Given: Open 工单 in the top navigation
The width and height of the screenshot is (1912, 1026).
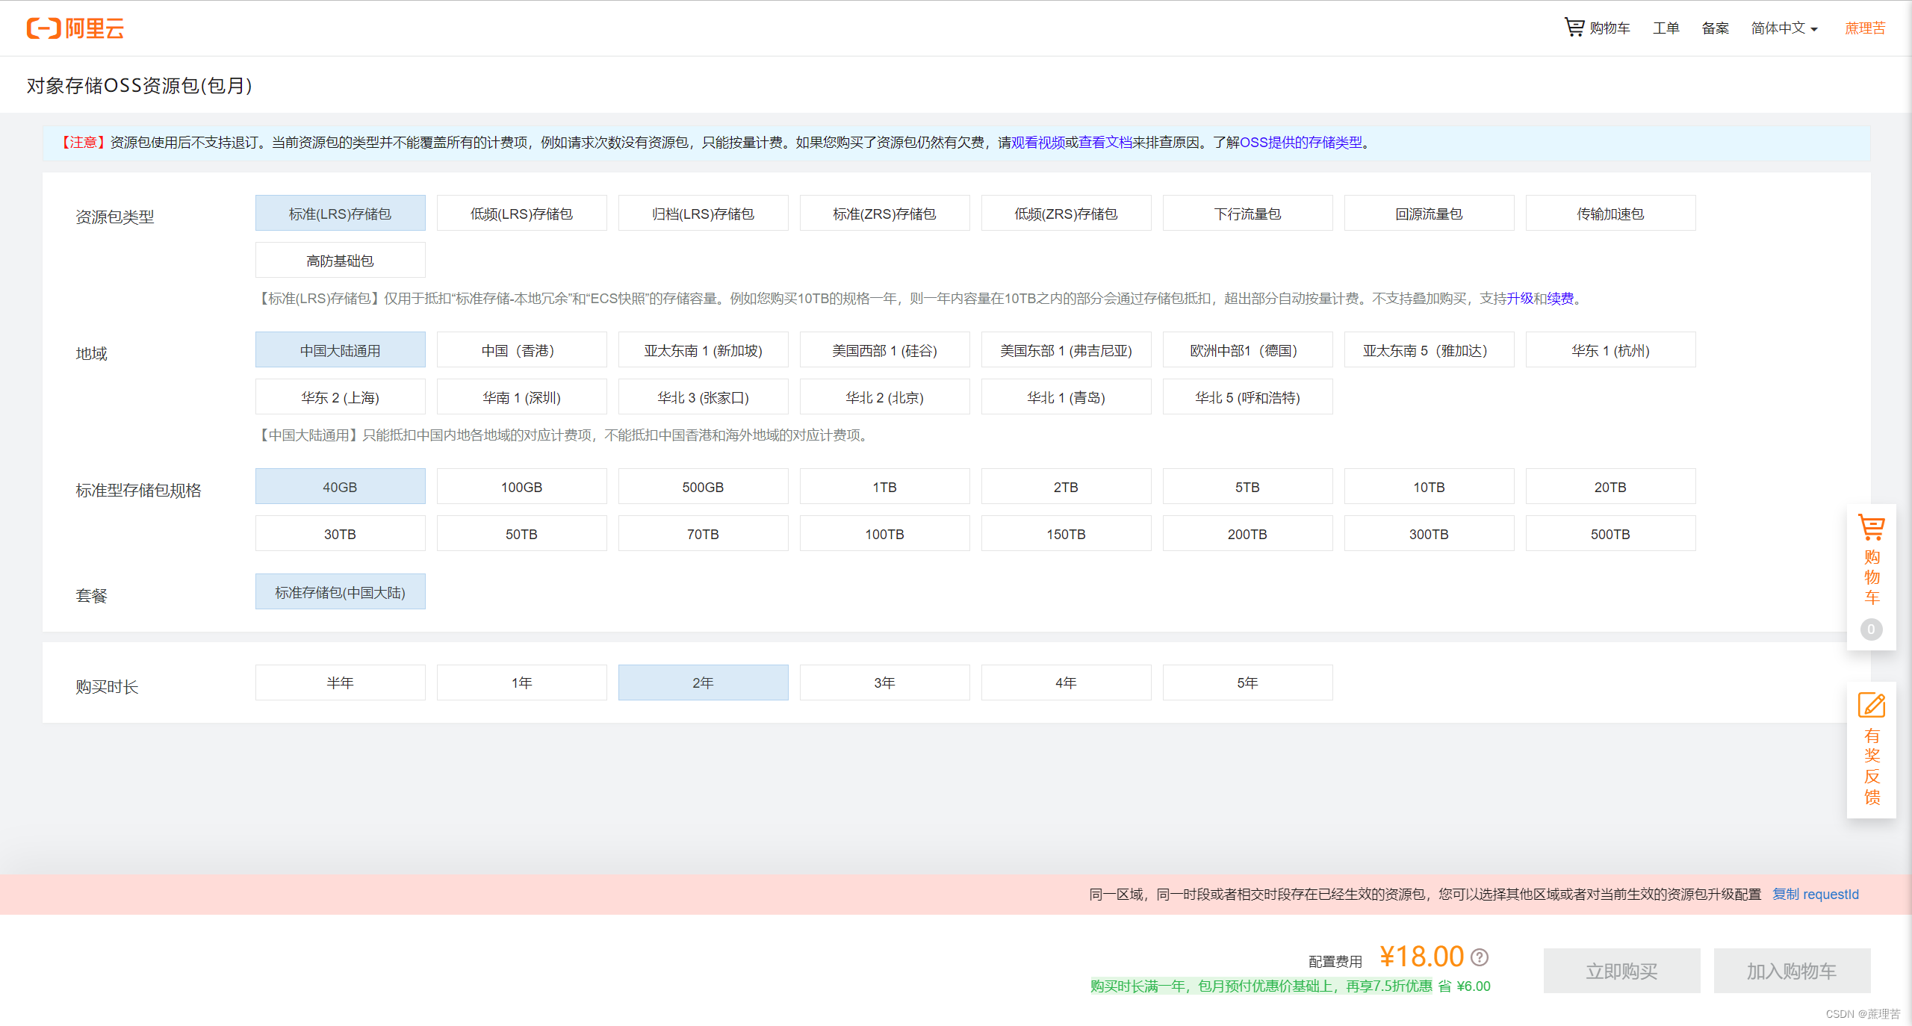Looking at the screenshot, I should [x=1666, y=28].
